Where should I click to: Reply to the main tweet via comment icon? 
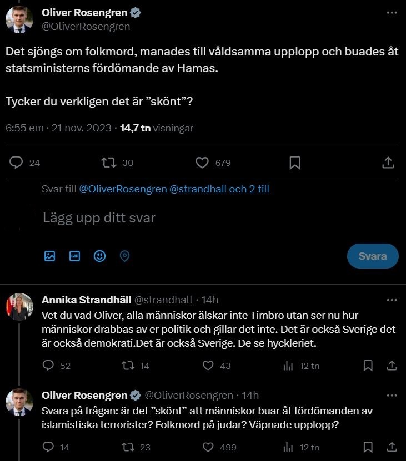click(x=17, y=163)
